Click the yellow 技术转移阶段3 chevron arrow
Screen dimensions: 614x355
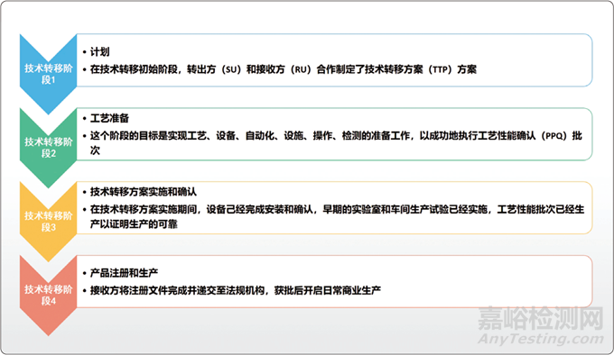coord(48,221)
